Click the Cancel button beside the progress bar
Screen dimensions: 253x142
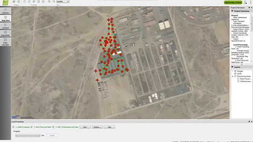(52, 135)
